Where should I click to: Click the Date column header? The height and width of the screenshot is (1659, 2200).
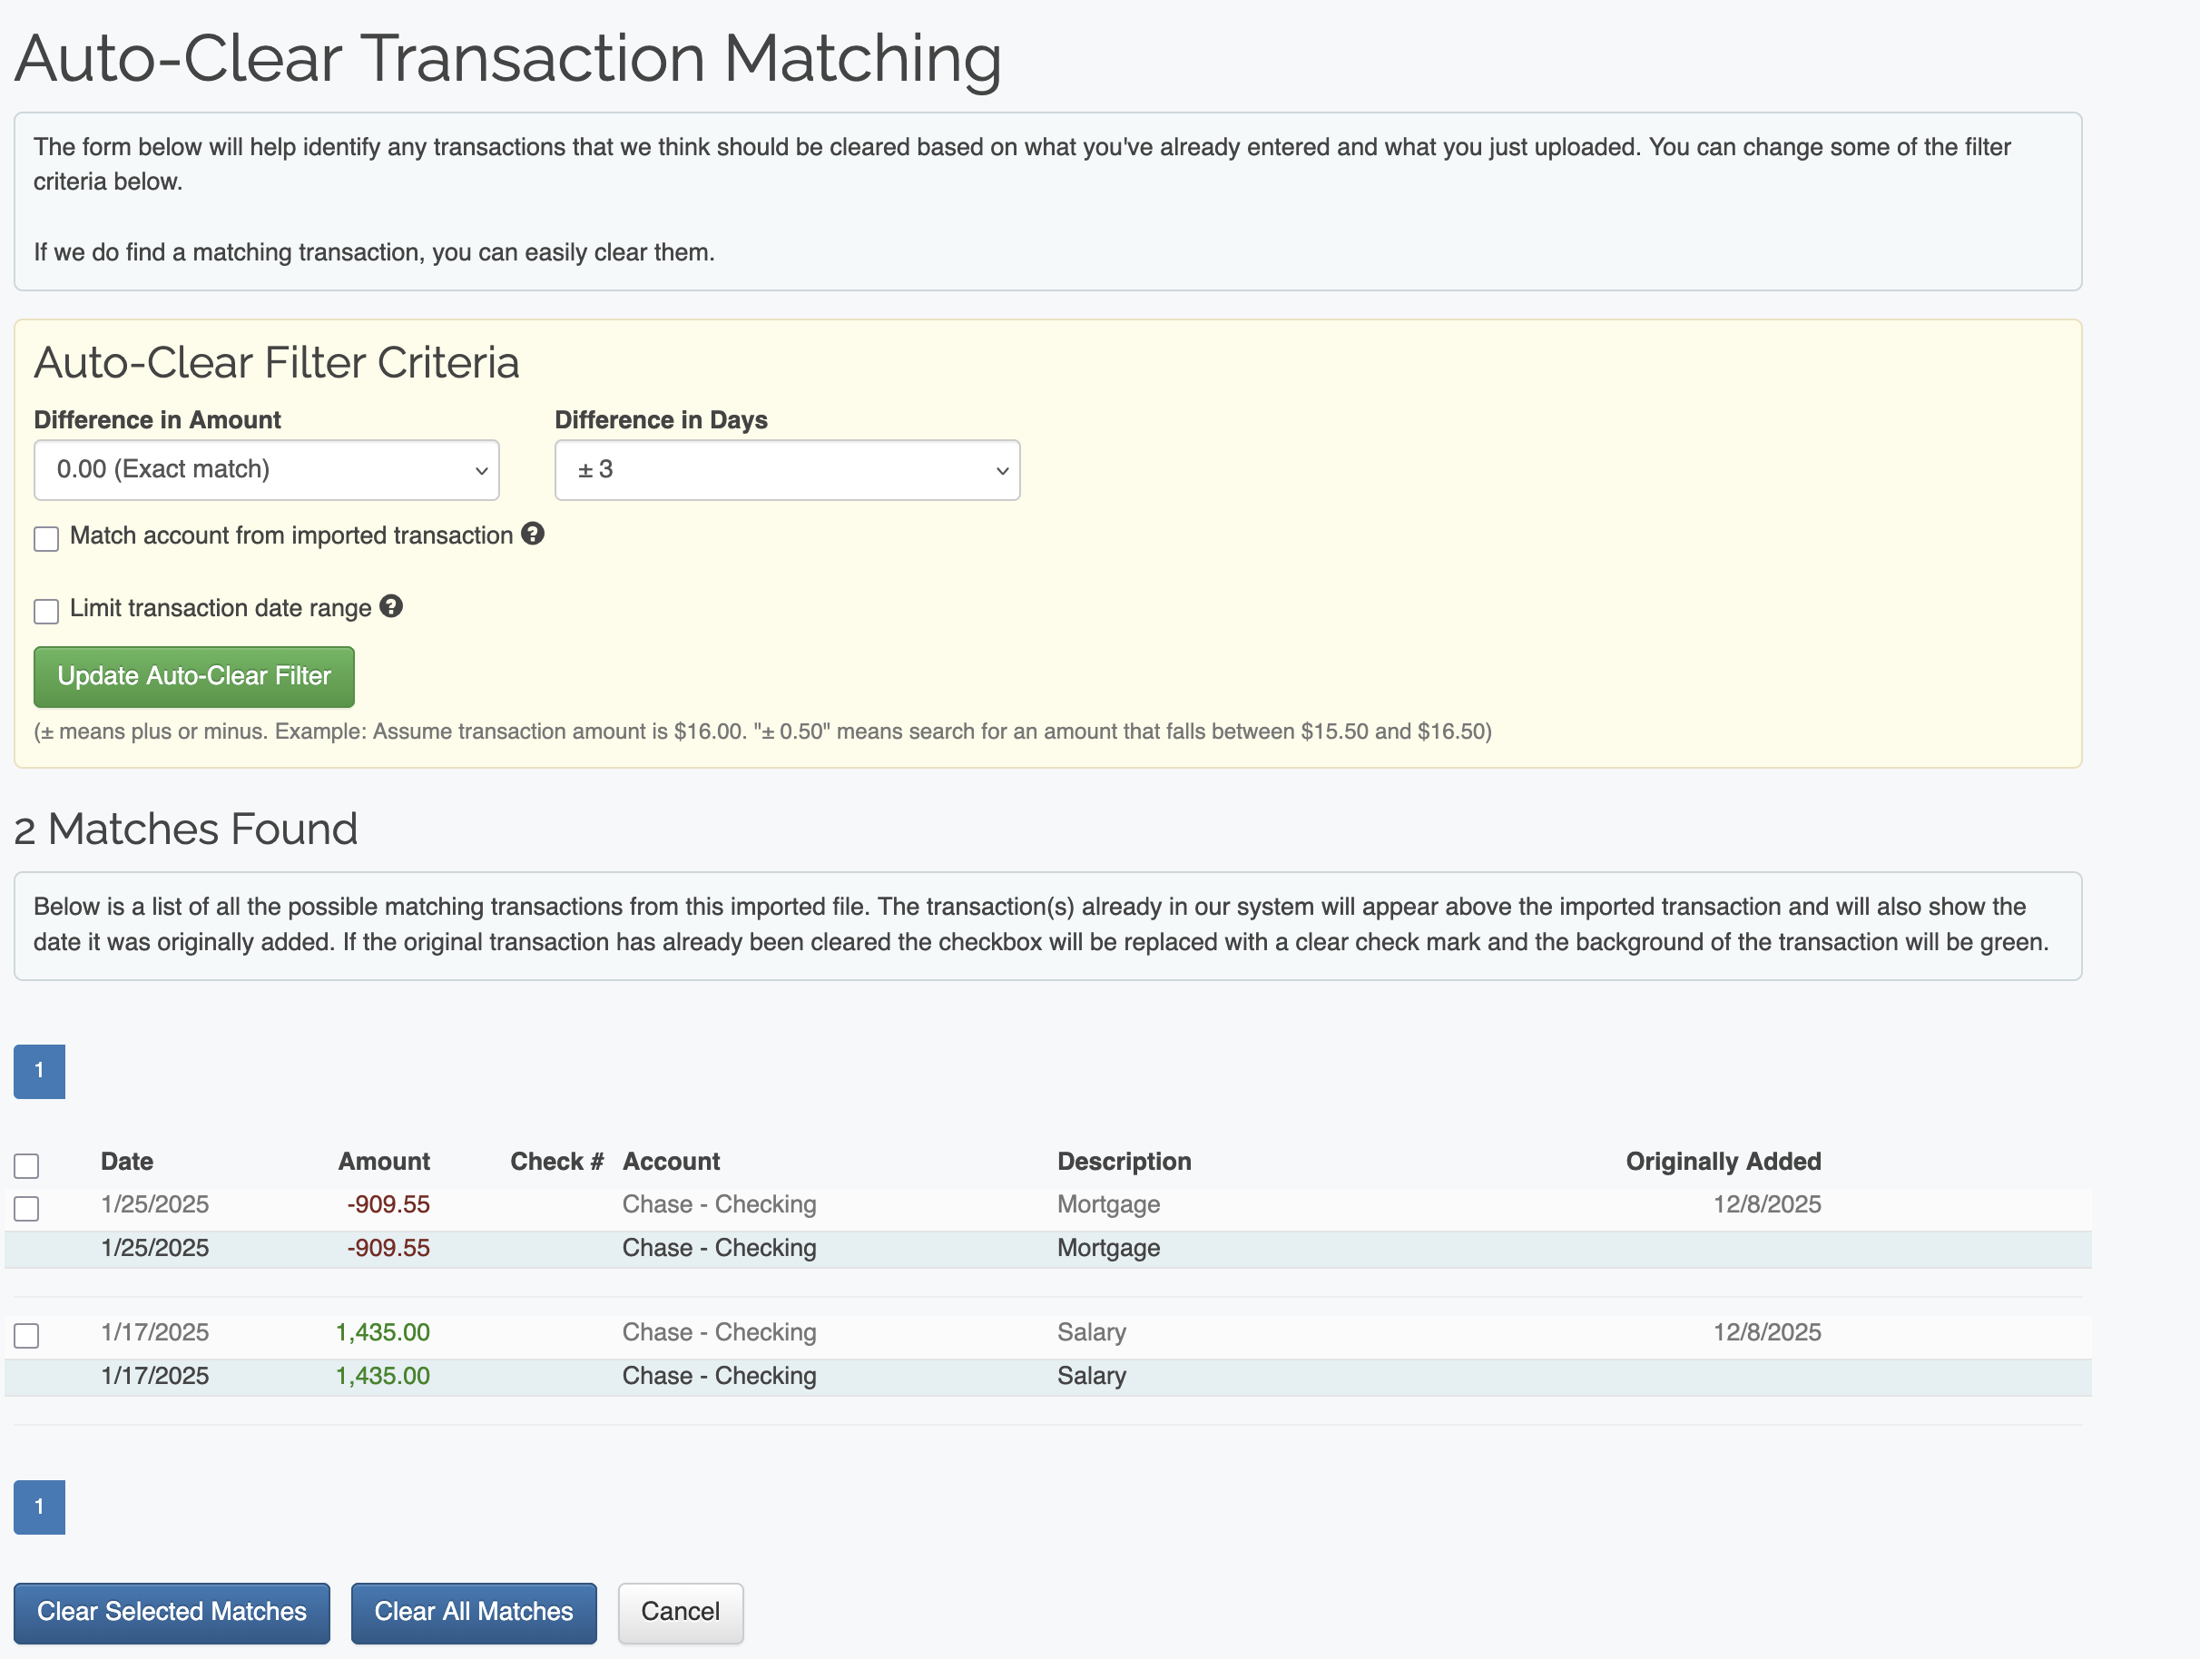[127, 1161]
